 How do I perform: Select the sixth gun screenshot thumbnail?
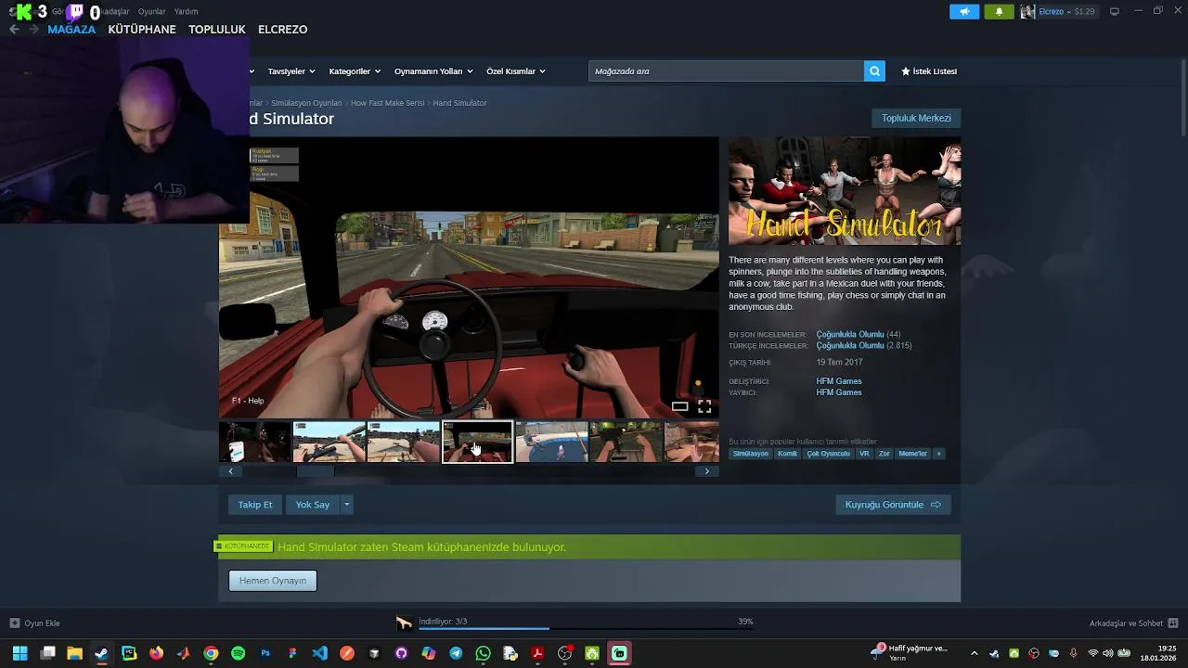click(626, 443)
